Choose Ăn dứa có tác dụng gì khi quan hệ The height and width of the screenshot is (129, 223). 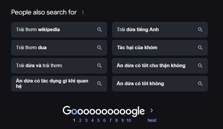[52, 84]
